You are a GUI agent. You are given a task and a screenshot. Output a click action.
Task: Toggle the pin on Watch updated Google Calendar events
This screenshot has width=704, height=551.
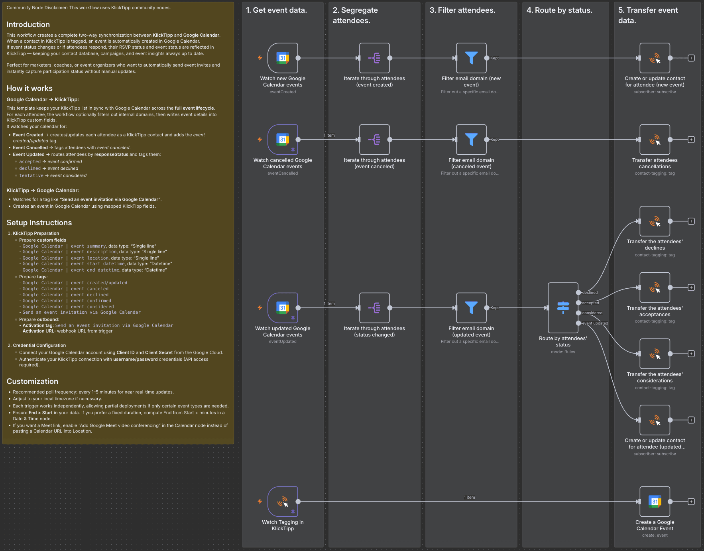[x=292, y=318]
